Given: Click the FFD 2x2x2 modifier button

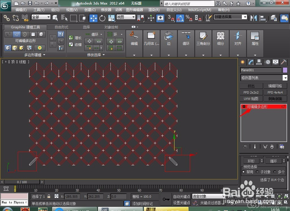Looking at the screenshot, I should tap(251, 92).
